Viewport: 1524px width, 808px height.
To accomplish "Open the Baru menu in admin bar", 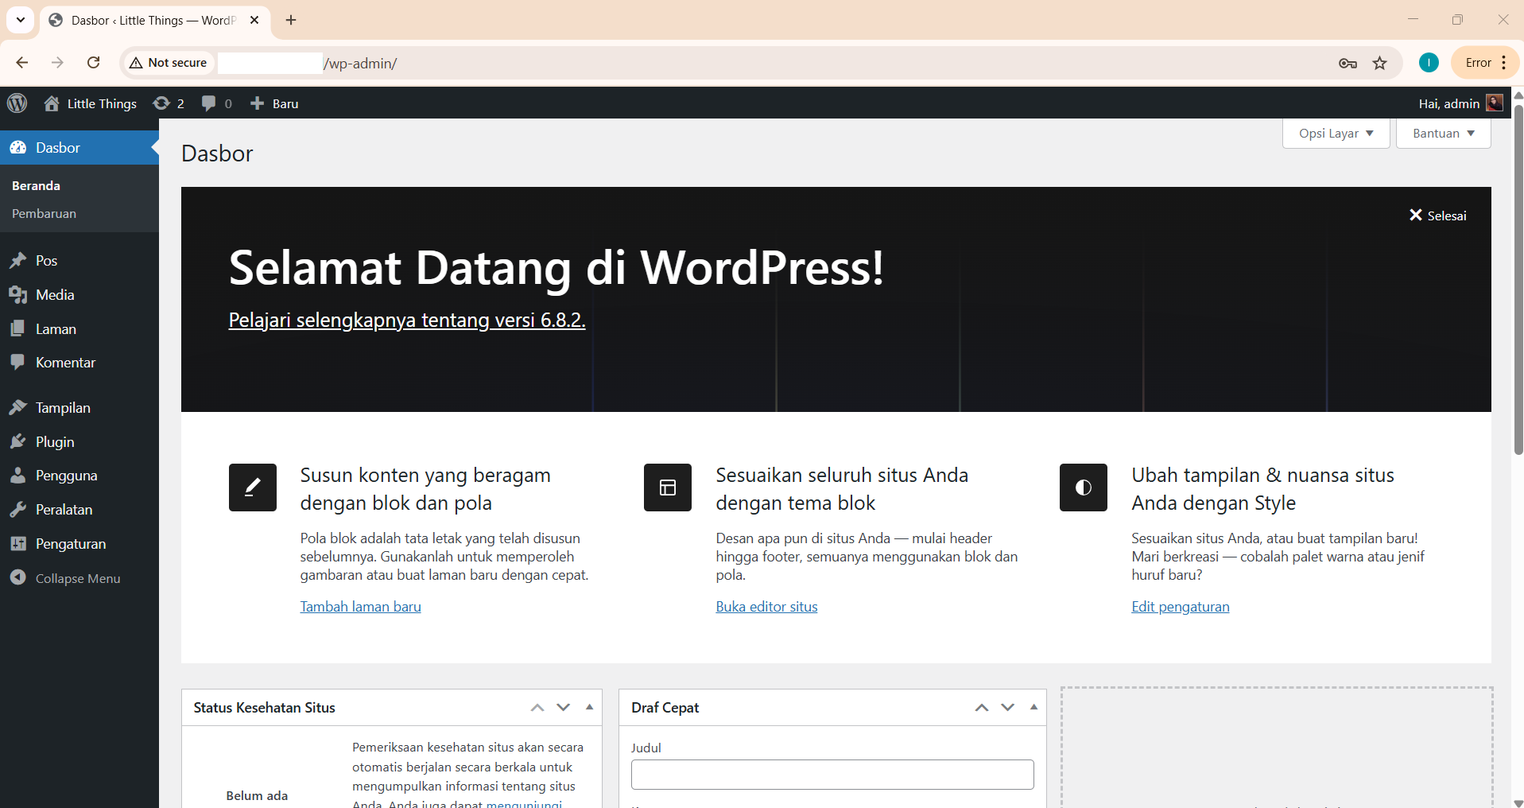I will pyautogui.click(x=273, y=103).
